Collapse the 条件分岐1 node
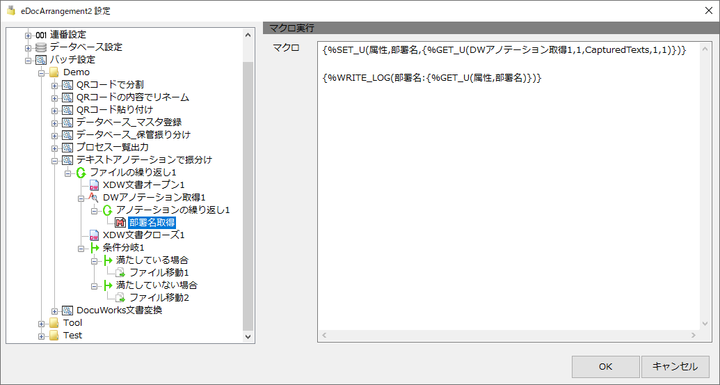 (81, 248)
